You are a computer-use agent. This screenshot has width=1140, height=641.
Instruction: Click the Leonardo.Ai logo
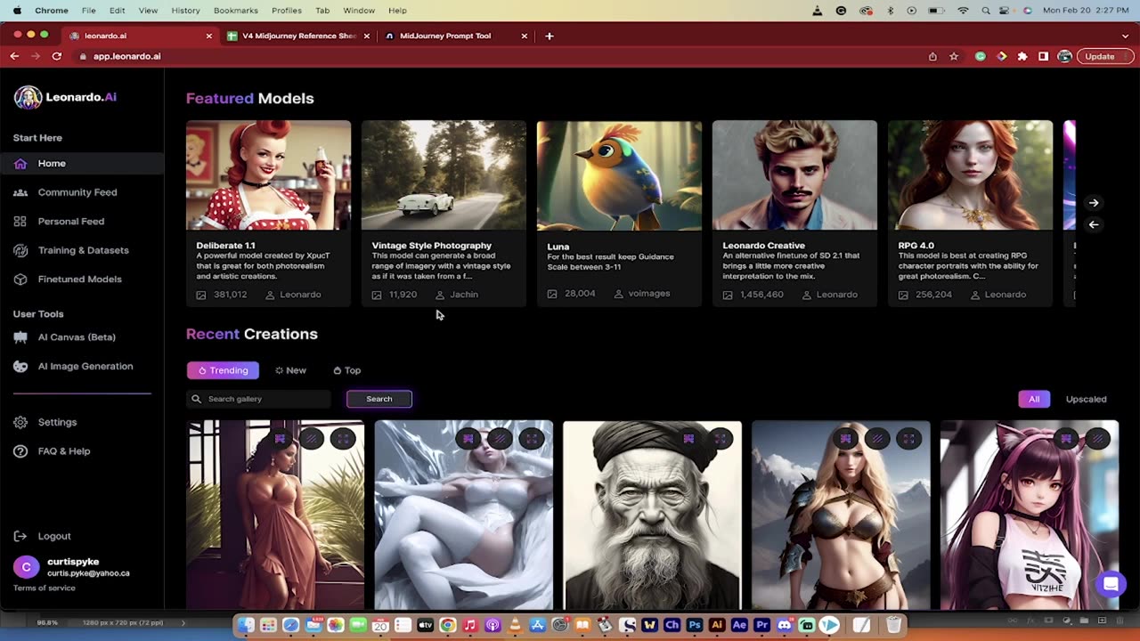[x=65, y=97]
